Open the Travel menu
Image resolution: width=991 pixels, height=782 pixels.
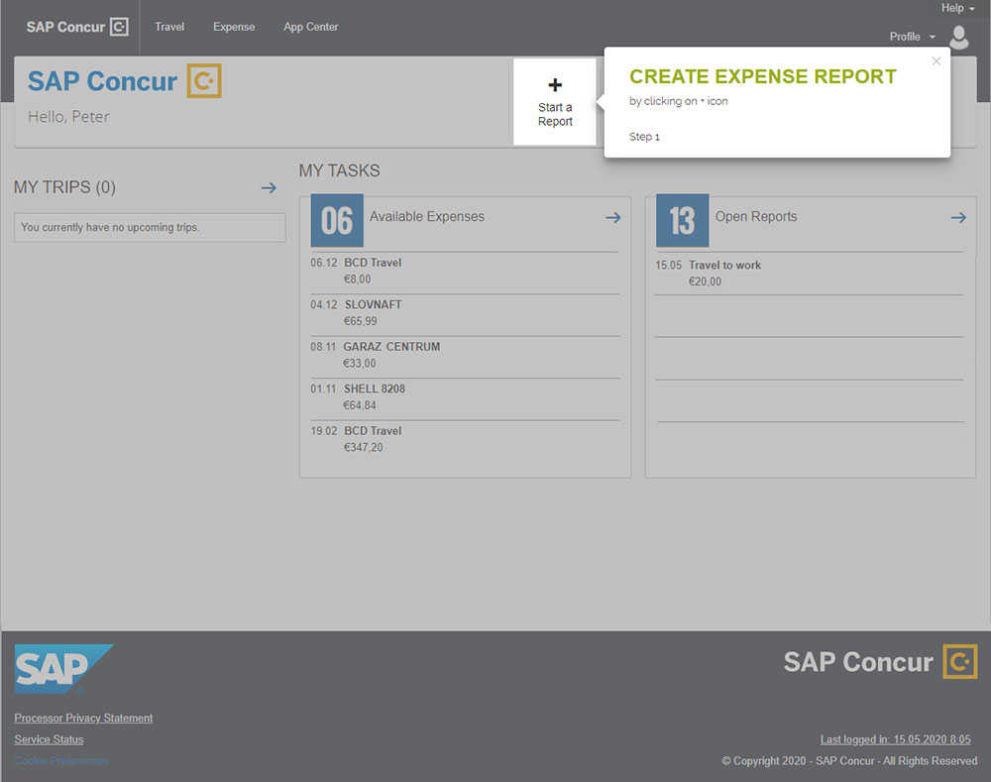tap(169, 27)
